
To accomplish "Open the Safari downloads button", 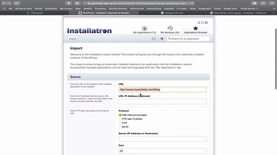I will (x=254, y=3).
